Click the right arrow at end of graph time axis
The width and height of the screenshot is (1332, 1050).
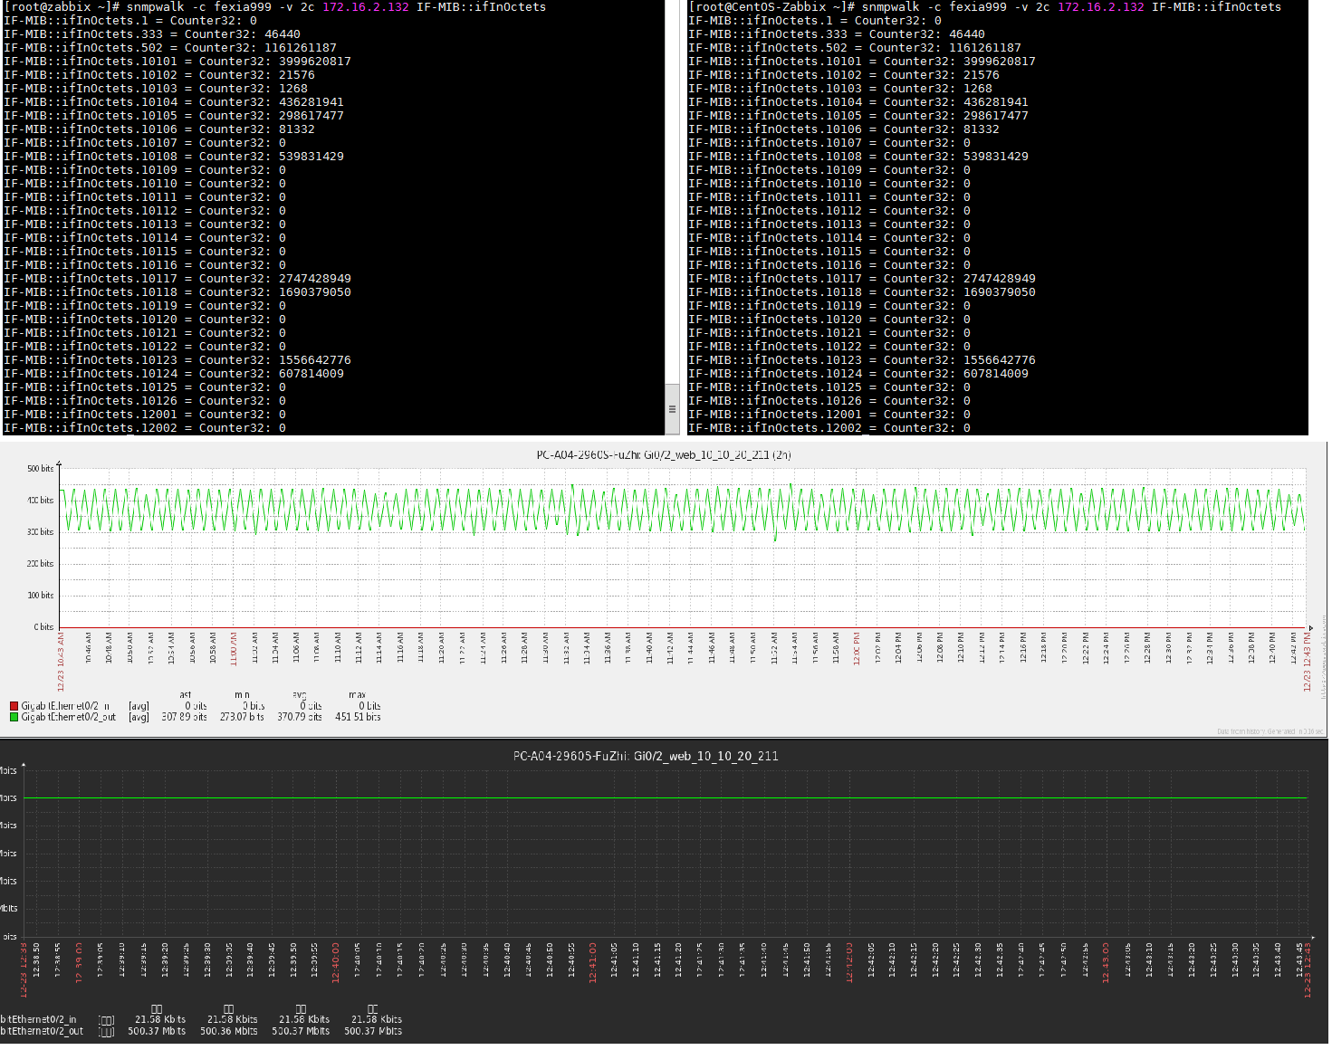(1310, 626)
